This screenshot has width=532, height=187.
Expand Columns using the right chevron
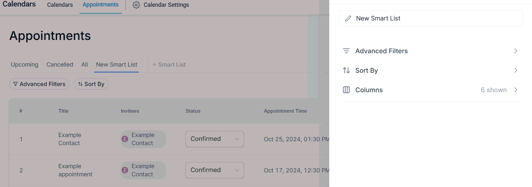(516, 90)
